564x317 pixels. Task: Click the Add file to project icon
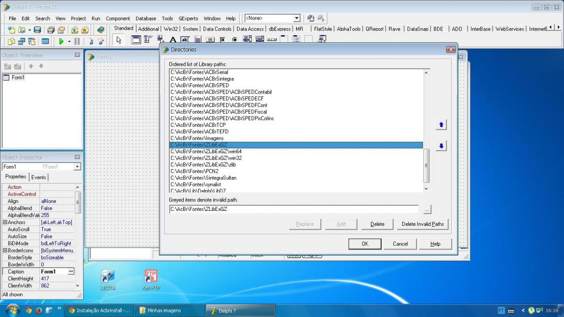click(75, 30)
